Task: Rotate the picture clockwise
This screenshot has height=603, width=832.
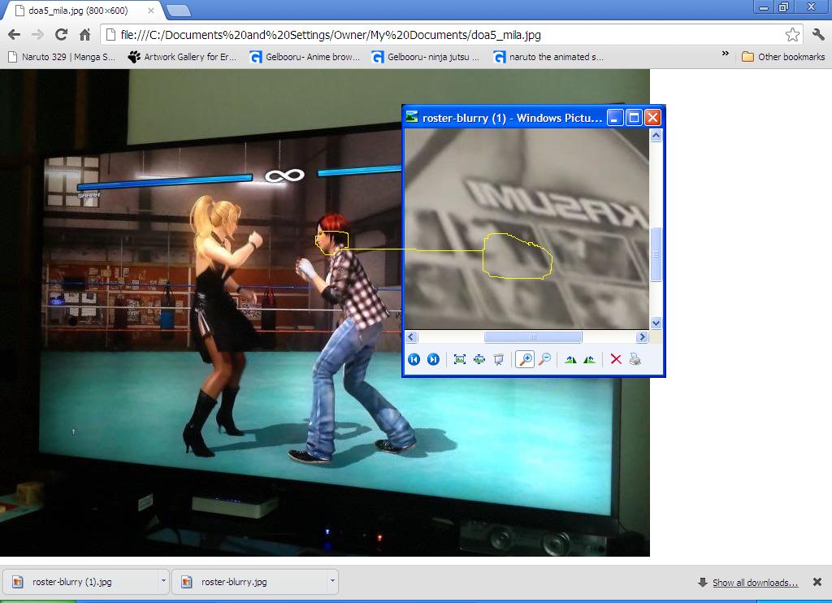Action: (570, 359)
